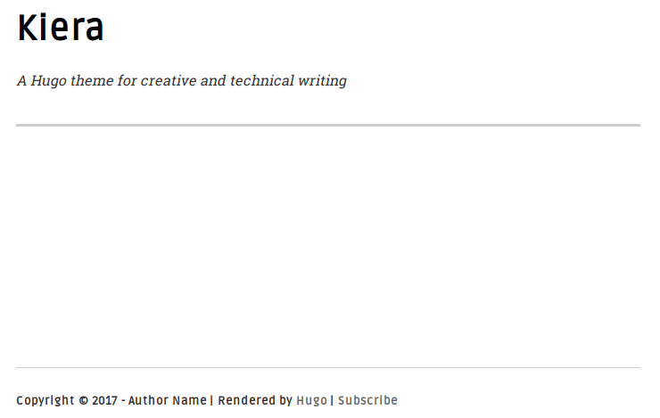Screen dimensions: 660x418
Task: Click the word "technical" in the tagline
Action: (x=260, y=81)
